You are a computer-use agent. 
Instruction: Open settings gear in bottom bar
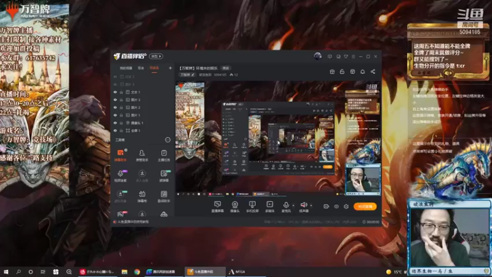coord(346,206)
